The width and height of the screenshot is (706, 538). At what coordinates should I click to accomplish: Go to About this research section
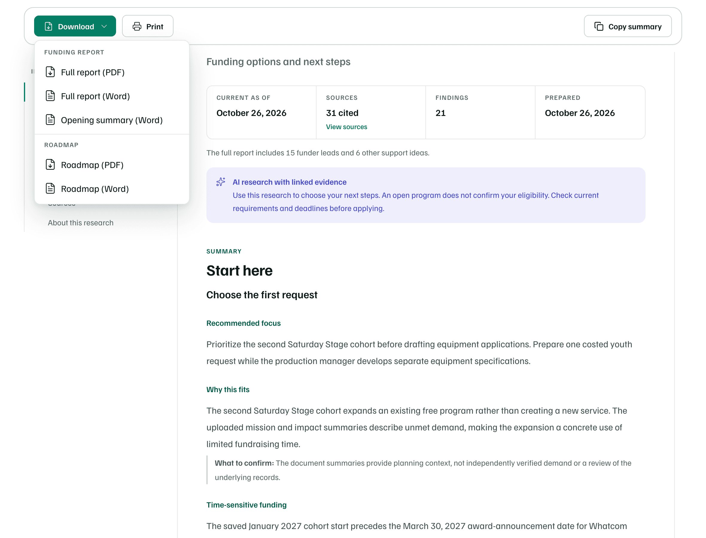(80, 223)
